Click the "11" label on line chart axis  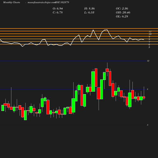150,32
